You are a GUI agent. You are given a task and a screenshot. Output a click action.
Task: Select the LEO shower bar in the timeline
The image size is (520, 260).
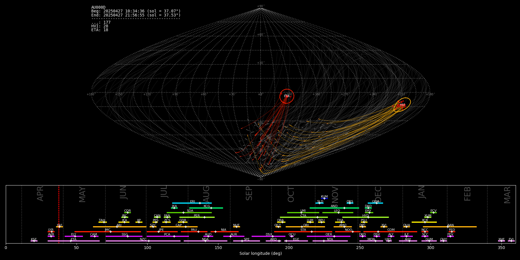[338, 213]
